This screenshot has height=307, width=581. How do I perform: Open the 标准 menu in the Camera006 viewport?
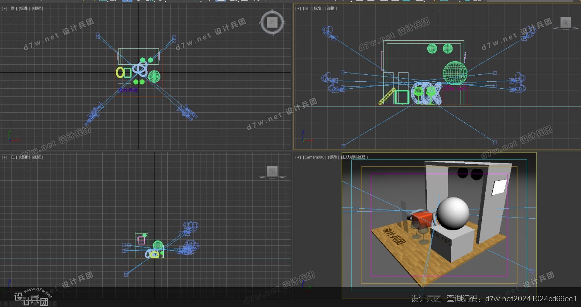(333, 157)
